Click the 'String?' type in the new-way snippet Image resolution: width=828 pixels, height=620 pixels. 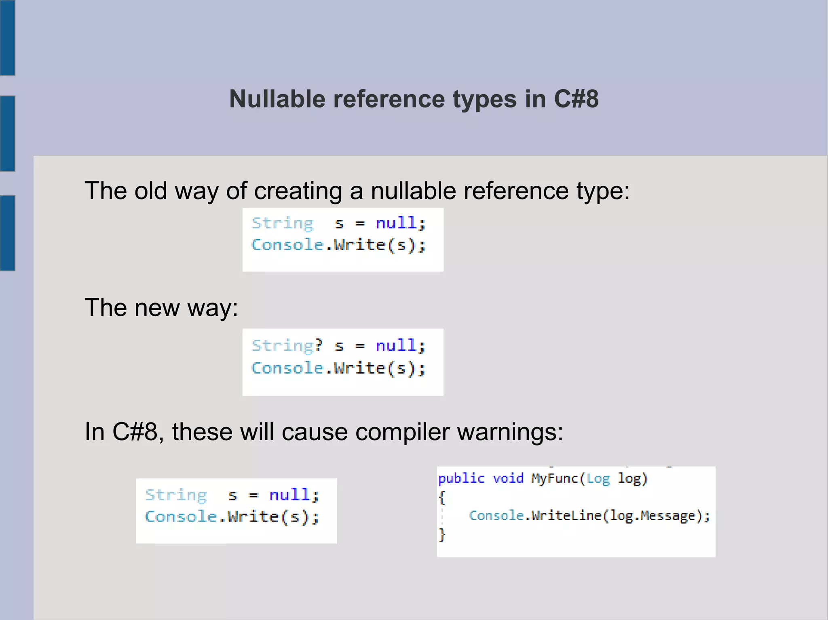[x=287, y=346]
